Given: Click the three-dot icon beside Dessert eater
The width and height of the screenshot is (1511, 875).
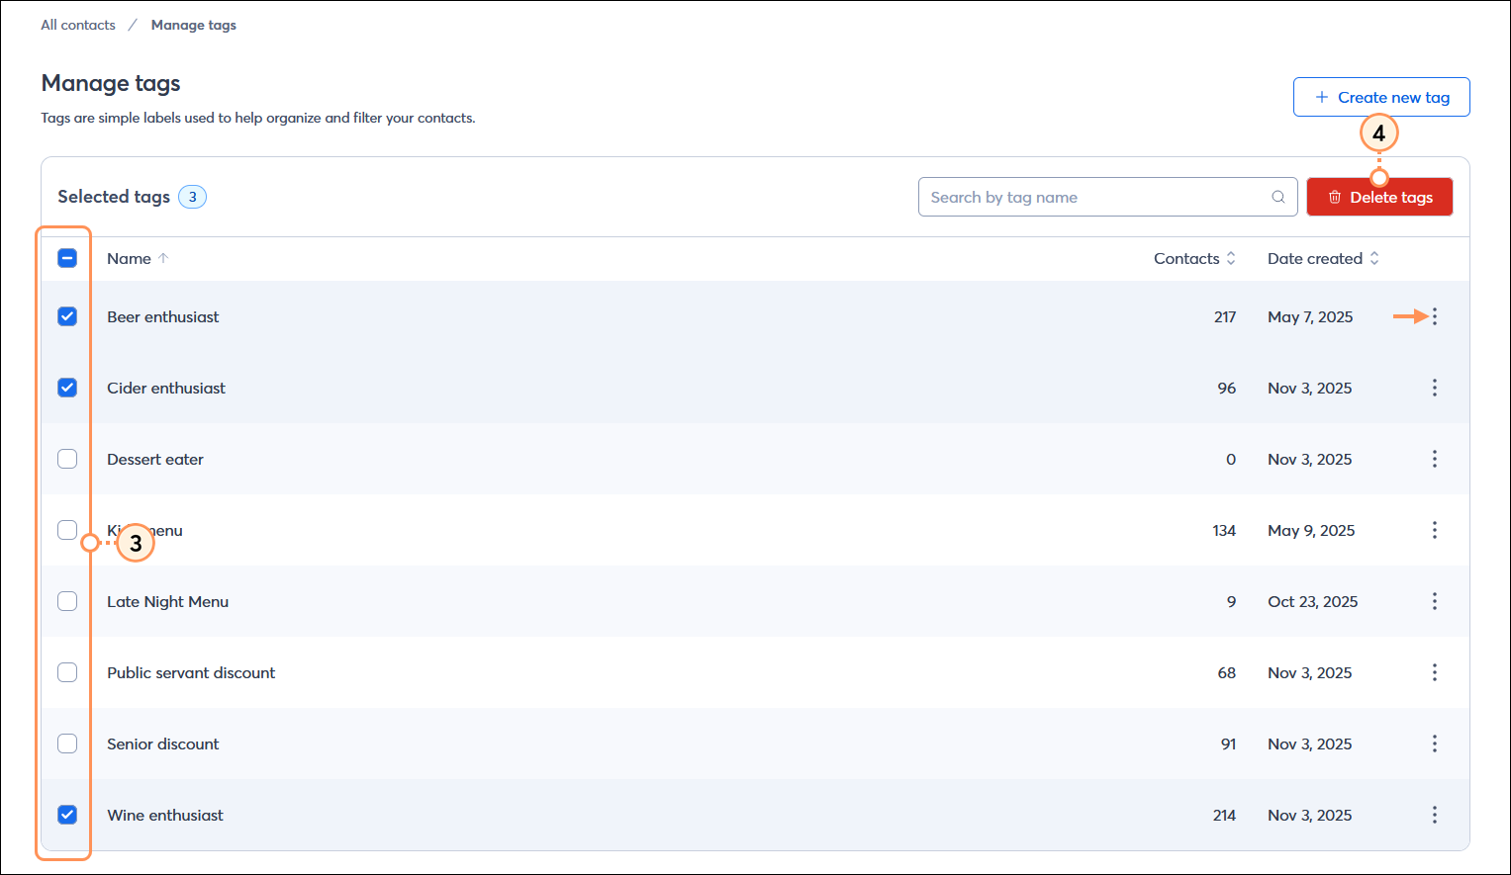Looking at the screenshot, I should coord(1435,459).
